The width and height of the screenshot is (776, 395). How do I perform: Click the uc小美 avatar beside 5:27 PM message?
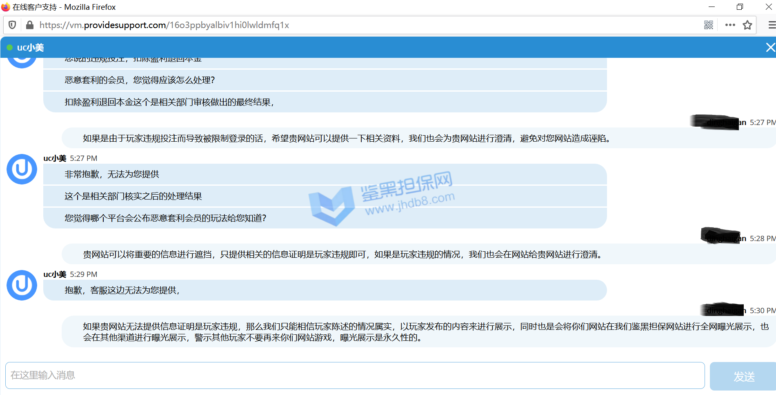[x=22, y=169]
